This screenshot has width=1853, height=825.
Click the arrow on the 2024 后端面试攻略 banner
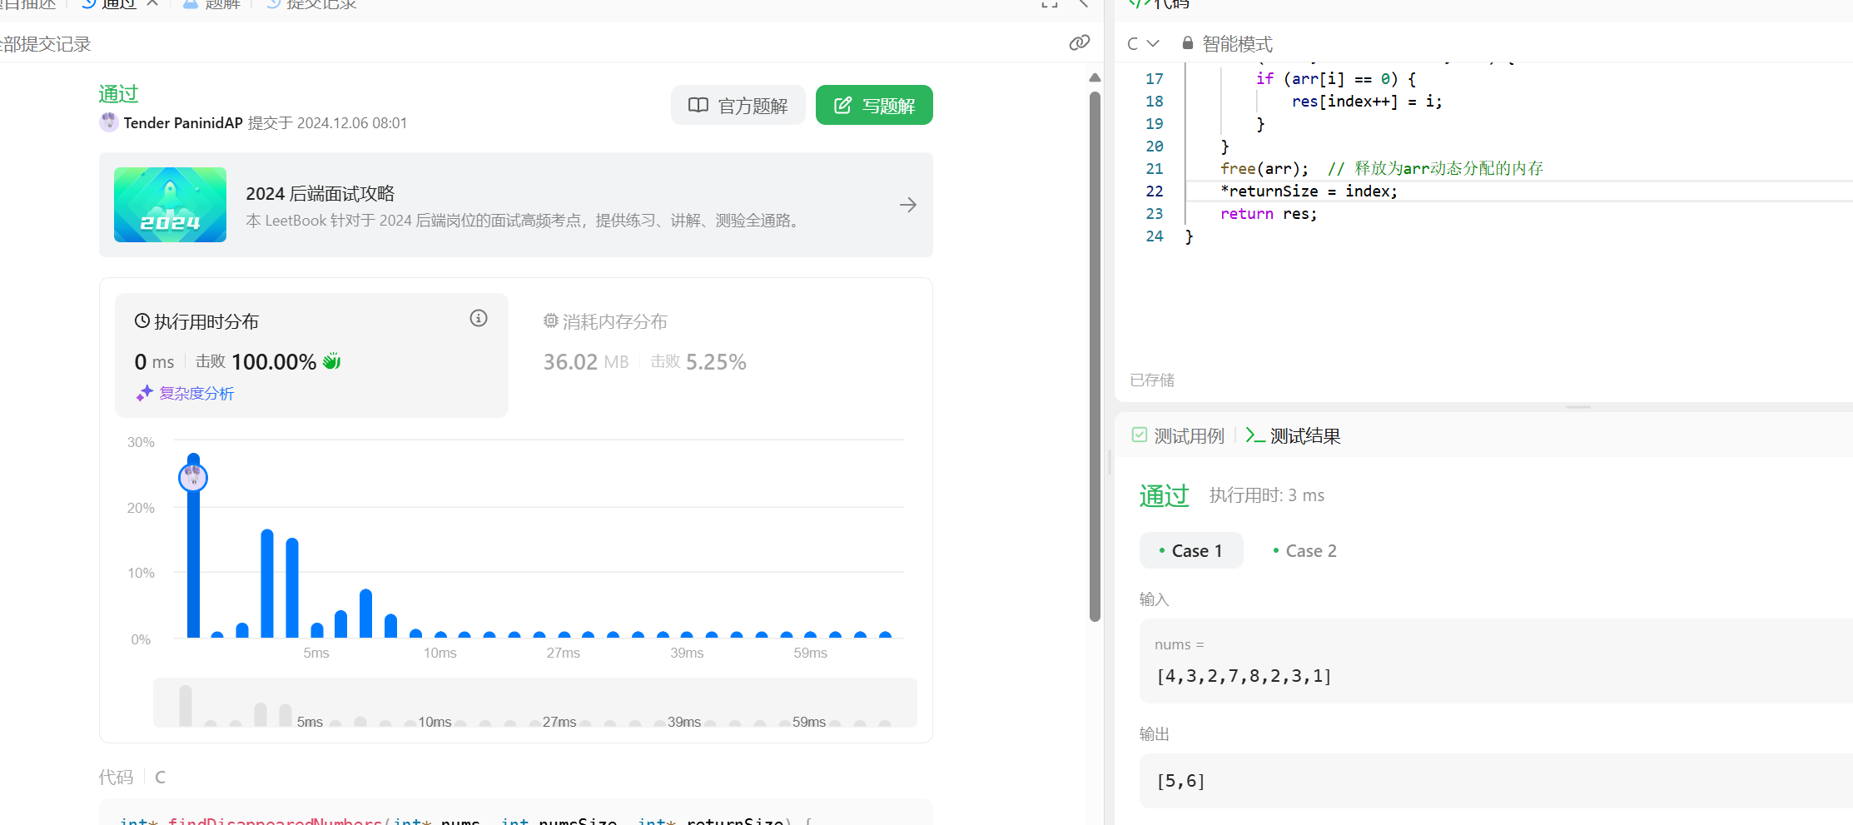click(907, 205)
